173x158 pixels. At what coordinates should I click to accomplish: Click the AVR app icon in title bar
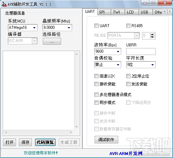click(x=4, y=4)
